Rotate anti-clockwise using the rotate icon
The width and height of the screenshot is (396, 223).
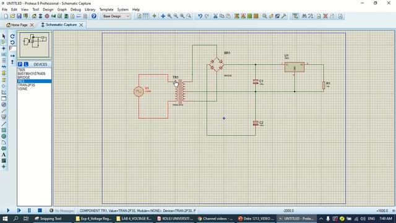pyautogui.click(x=12, y=42)
